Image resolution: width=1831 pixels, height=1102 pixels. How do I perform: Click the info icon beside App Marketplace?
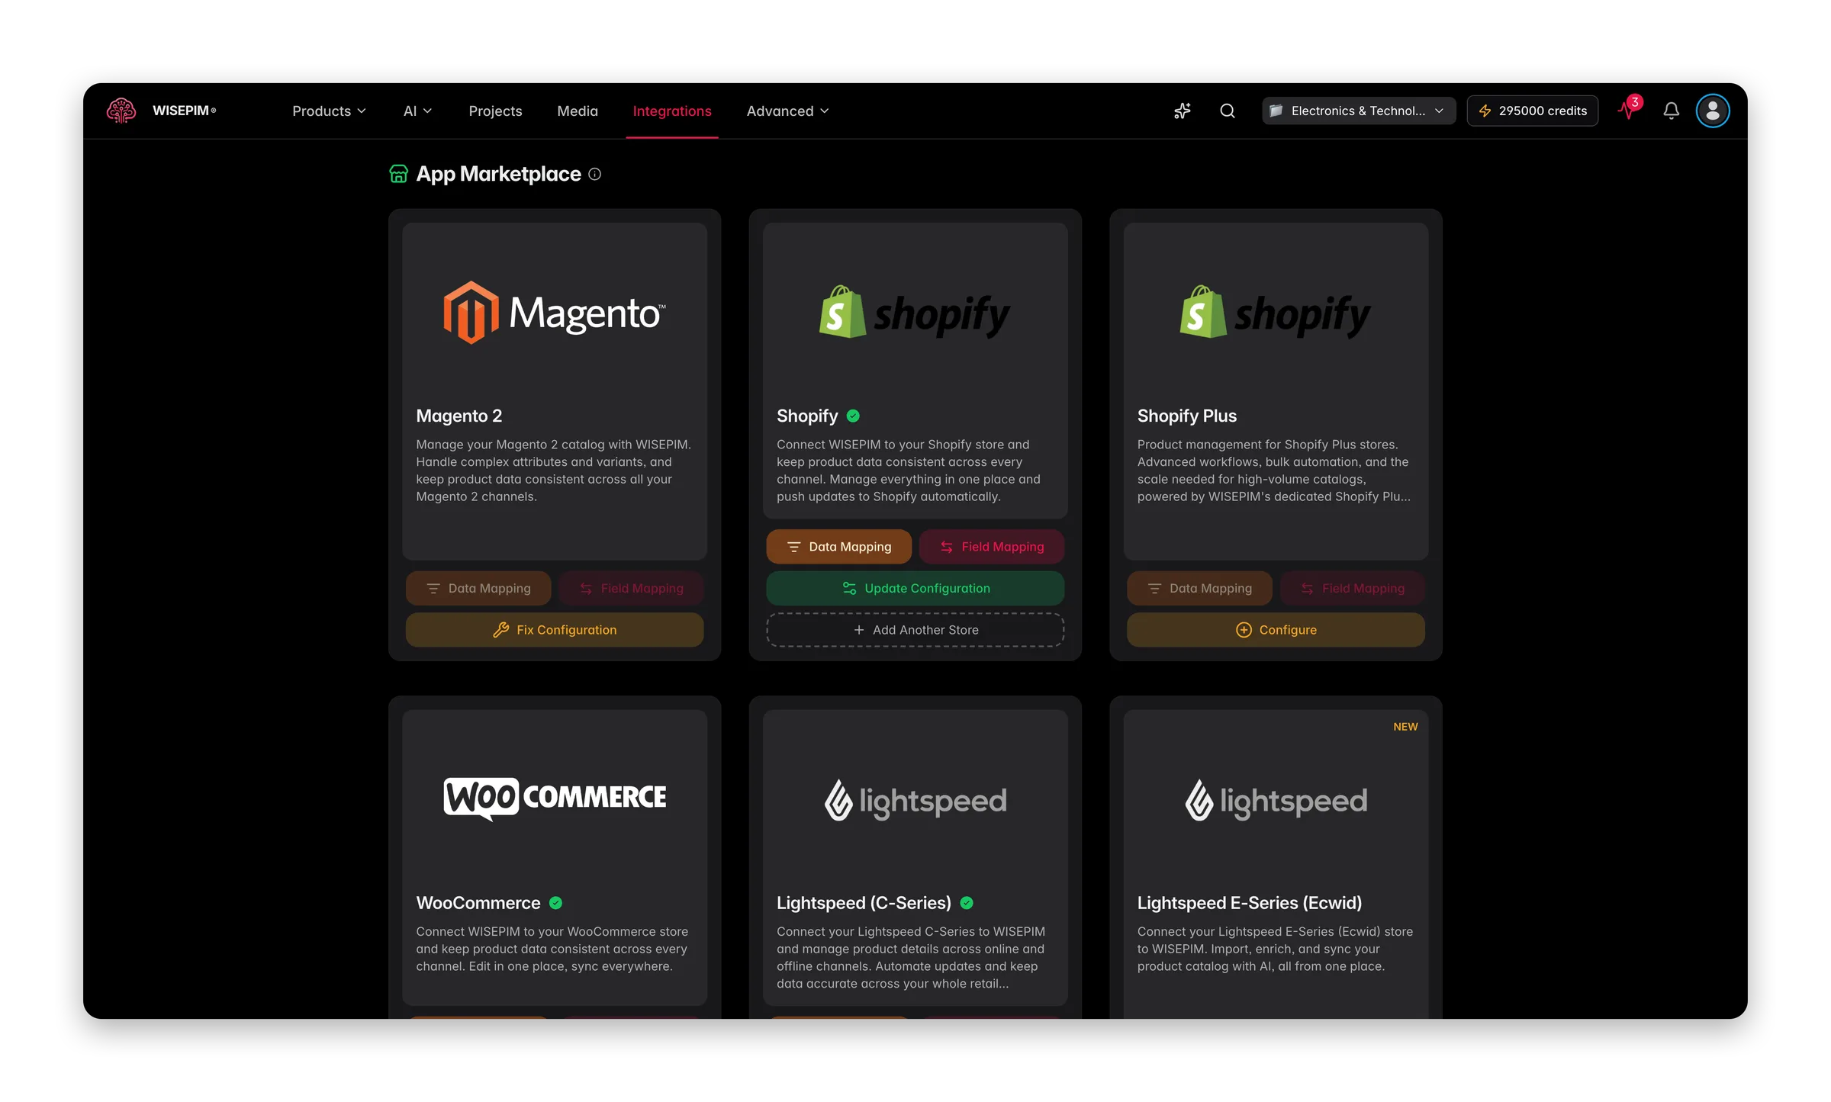pos(595,174)
